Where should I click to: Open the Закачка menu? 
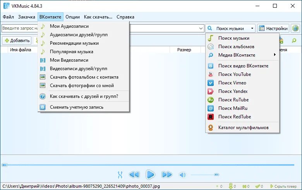coord(27,17)
